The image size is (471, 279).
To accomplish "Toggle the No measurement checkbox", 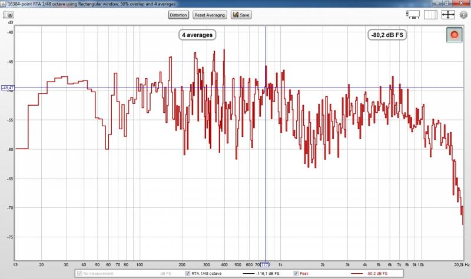I will click(79, 274).
